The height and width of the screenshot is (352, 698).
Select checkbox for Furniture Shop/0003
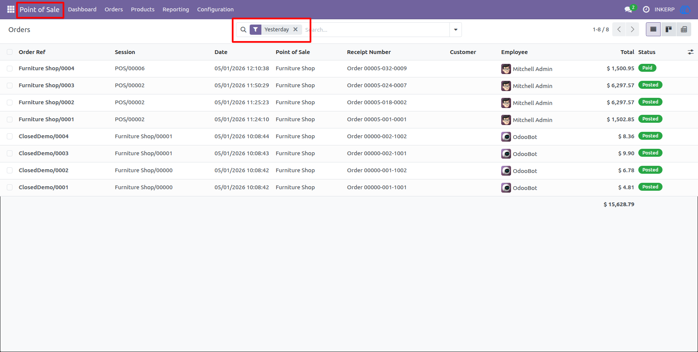tap(10, 86)
